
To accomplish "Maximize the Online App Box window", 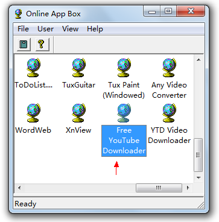I will [x=168, y=11].
